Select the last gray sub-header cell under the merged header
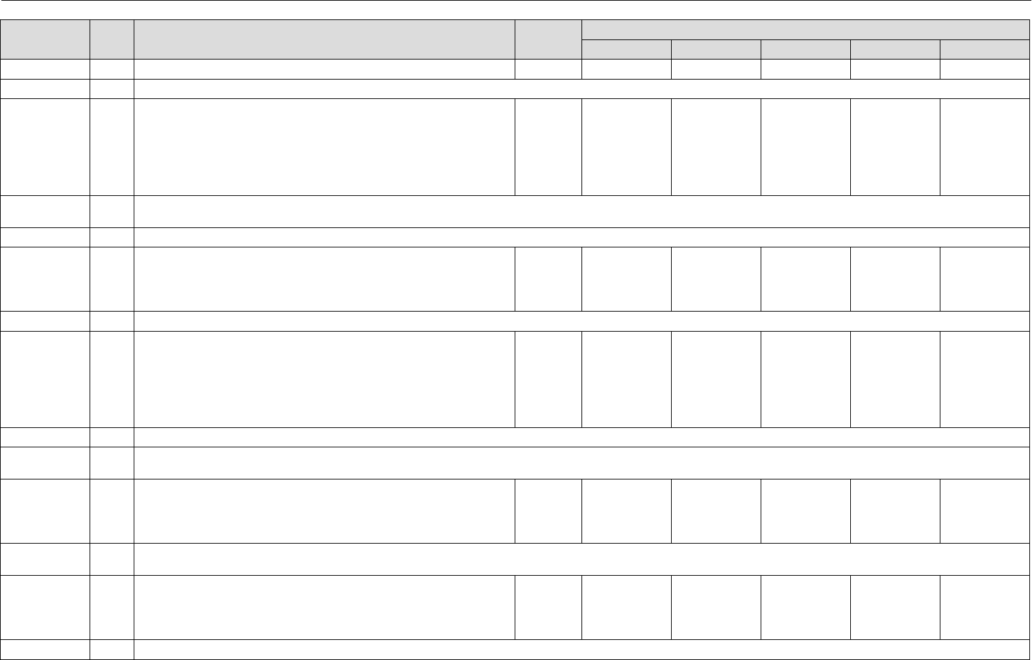The height and width of the screenshot is (660, 1032). pyautogui.click(x=985, y=49)
